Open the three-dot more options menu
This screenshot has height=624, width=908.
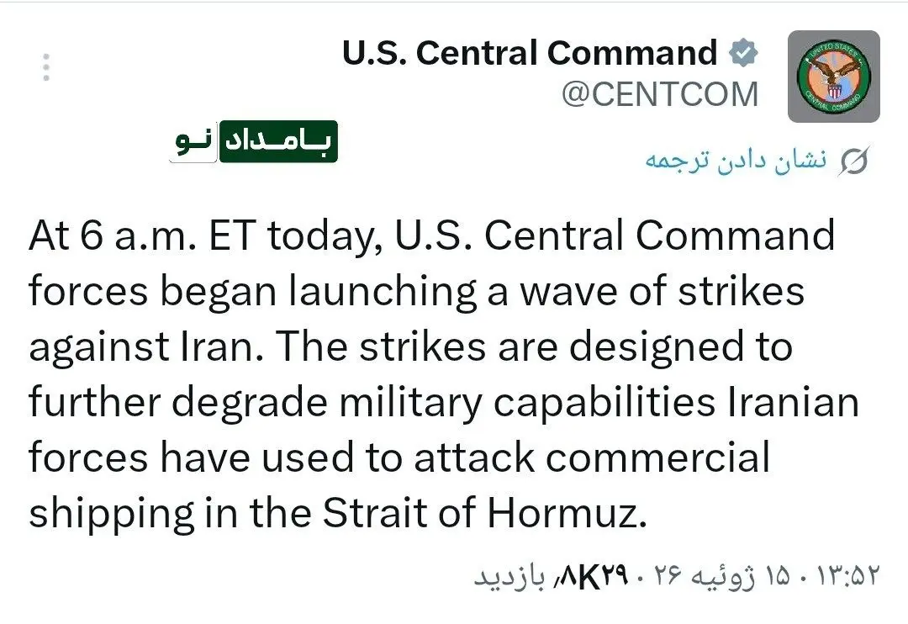tap(46, 67)
